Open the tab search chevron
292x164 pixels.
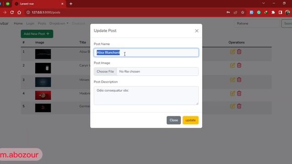[x=264, y=3]
